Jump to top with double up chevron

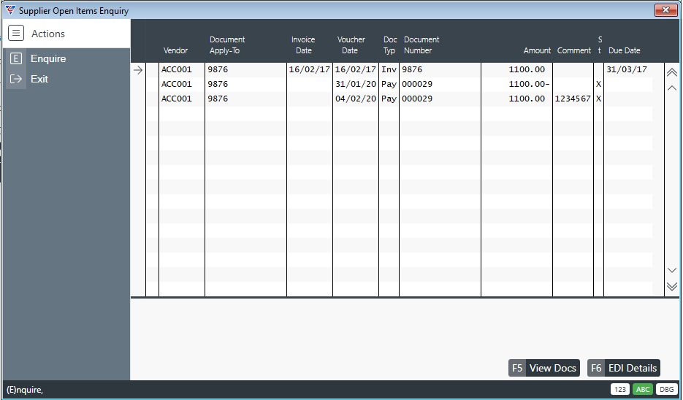672,72
